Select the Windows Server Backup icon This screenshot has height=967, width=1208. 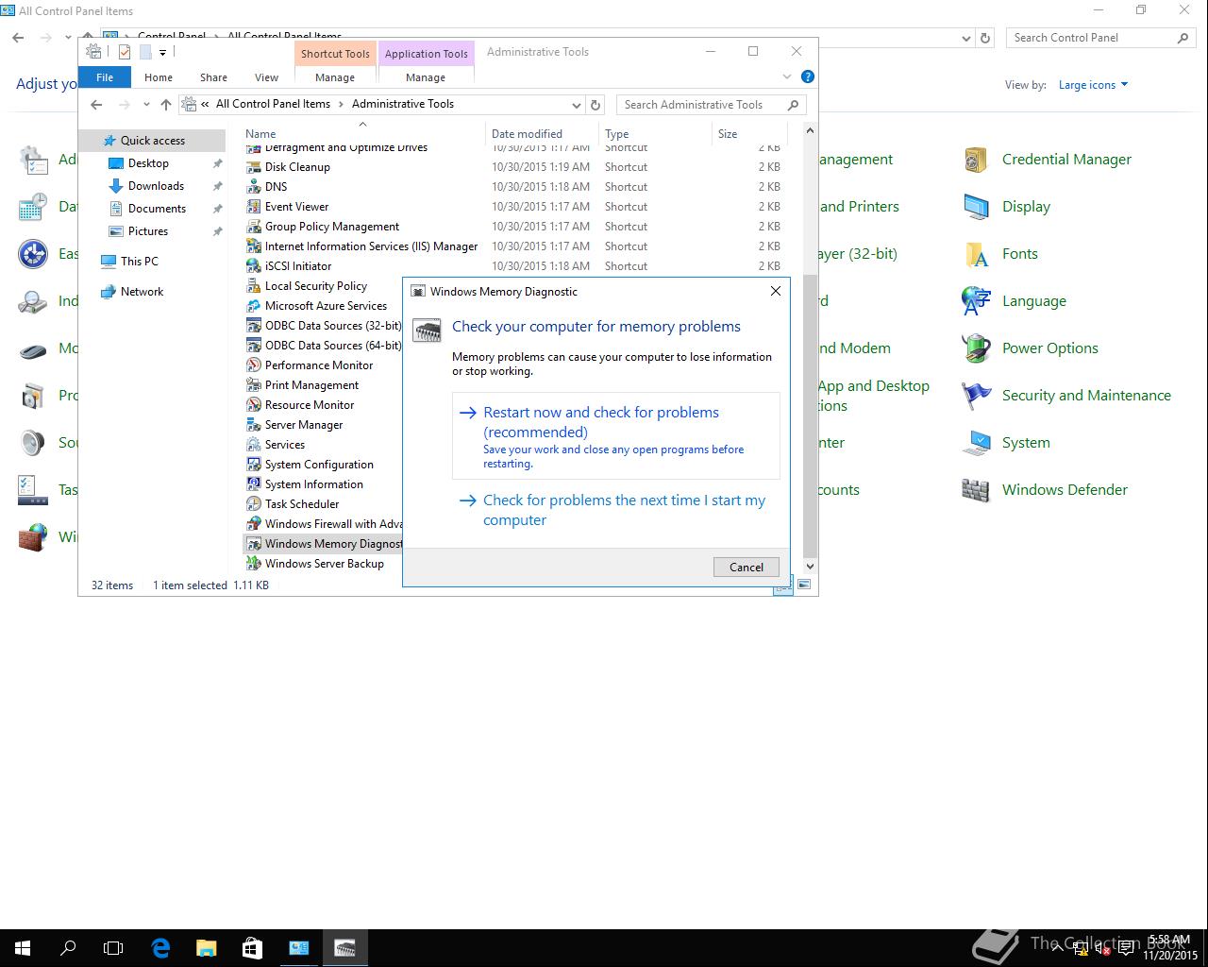coord(253,564)
